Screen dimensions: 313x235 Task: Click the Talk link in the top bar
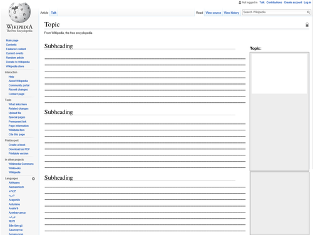point(262,3)
